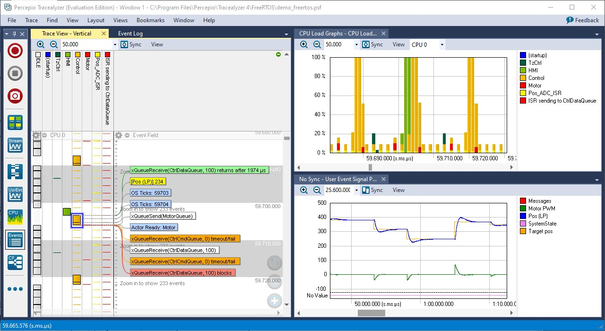The width and height of the screenshot is (605, 331).
Task: Open CPU 0 settings gear in the trace view
Action: [36, 135]
